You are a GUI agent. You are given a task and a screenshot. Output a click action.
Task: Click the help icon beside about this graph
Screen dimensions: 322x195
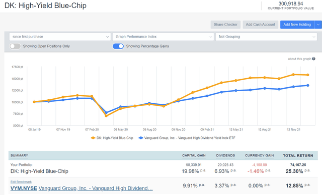(313, 59)
